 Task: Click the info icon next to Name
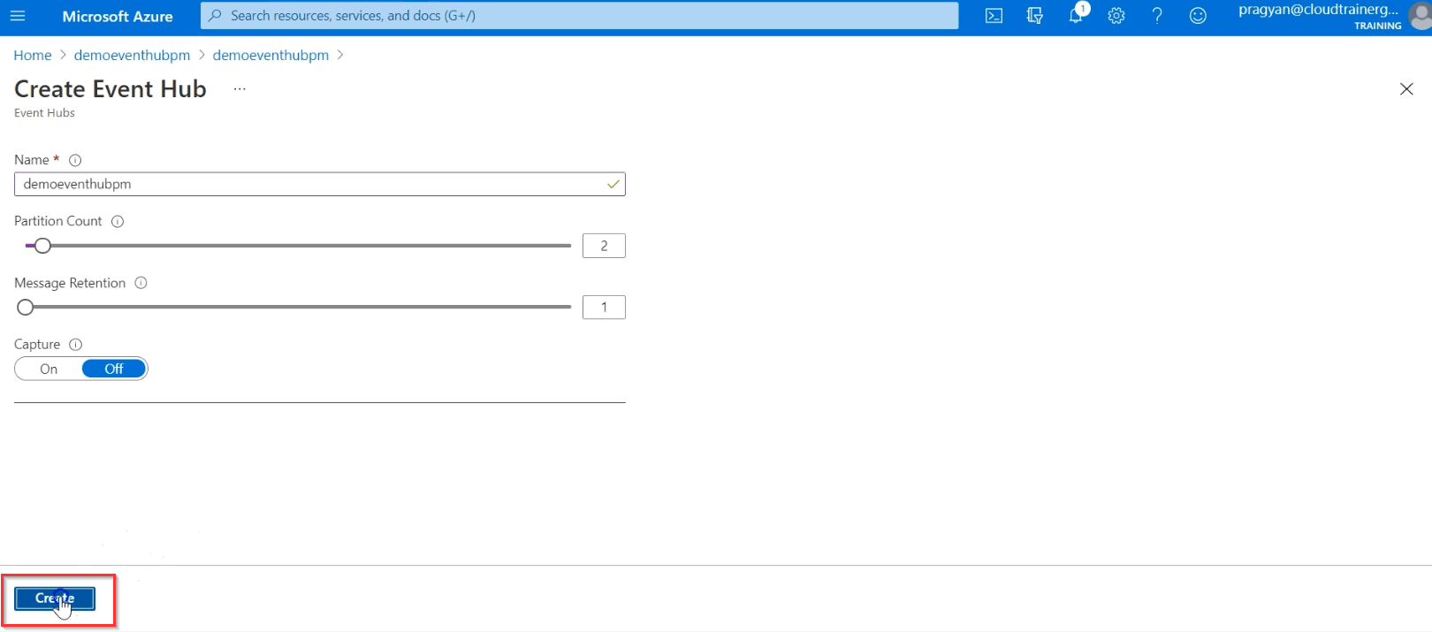tap(75, 160)
